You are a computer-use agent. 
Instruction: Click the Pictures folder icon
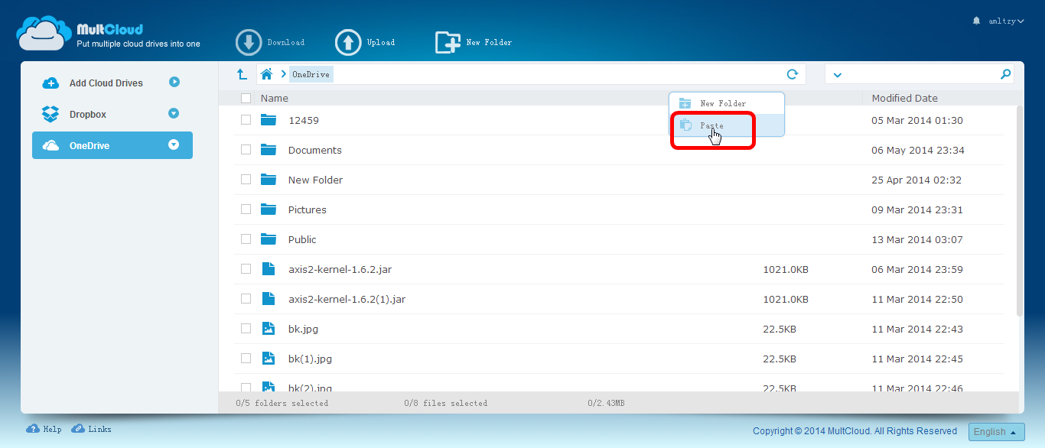click(268, 209)
